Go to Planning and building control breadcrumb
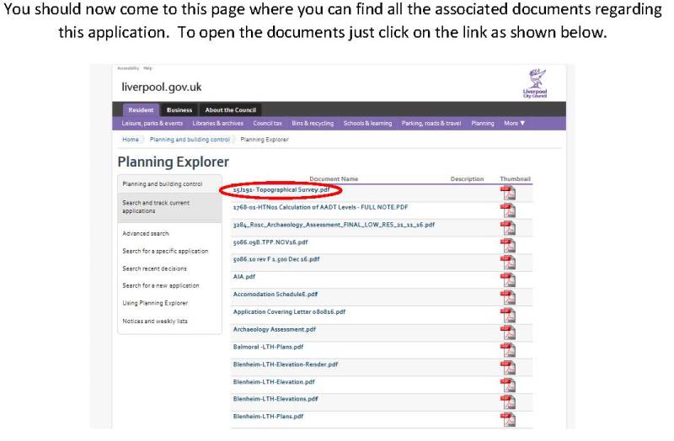The image size is (674, 441). click(190, 140)
